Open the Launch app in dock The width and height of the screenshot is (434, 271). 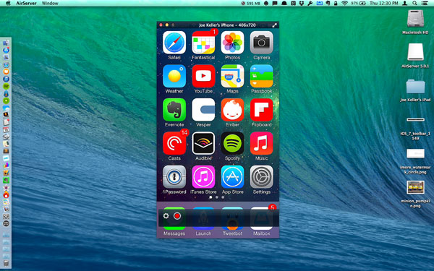[x=203, y=218]
